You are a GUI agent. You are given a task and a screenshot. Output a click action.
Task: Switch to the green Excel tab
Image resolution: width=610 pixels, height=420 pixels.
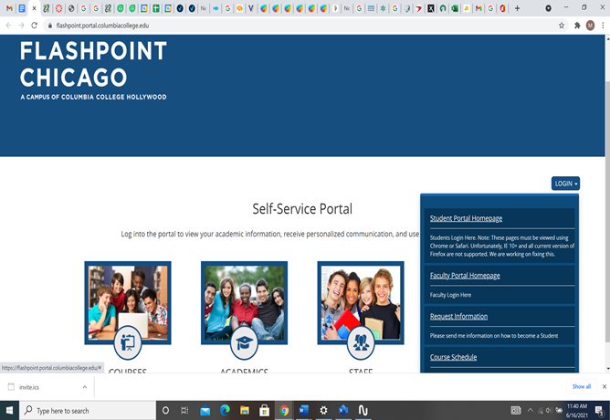point(455,8)
